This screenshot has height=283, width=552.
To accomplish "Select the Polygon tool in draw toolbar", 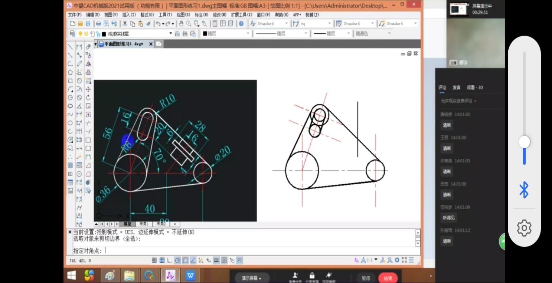I will point(70,72).
